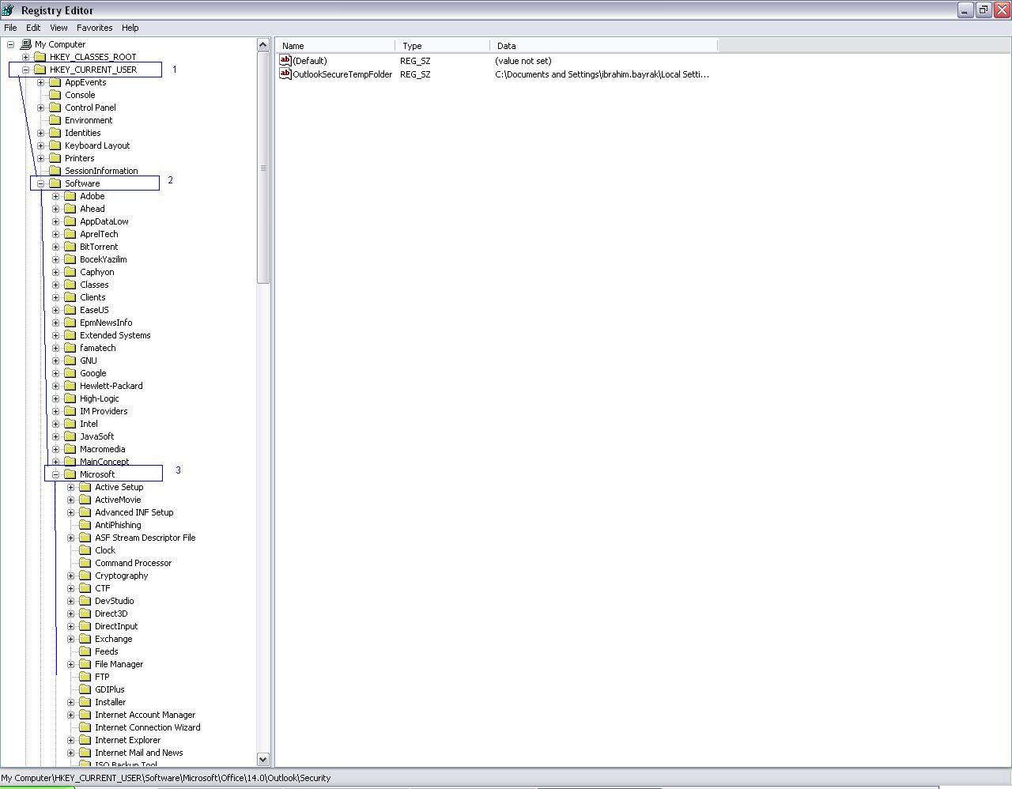Select the Extended Systems key label
Image resolution: width=1012 pixels, height=789 pixels.
(x=115, y=335)
